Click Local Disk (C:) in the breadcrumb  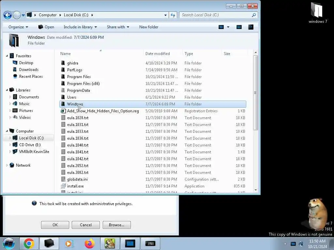[76, 15]
